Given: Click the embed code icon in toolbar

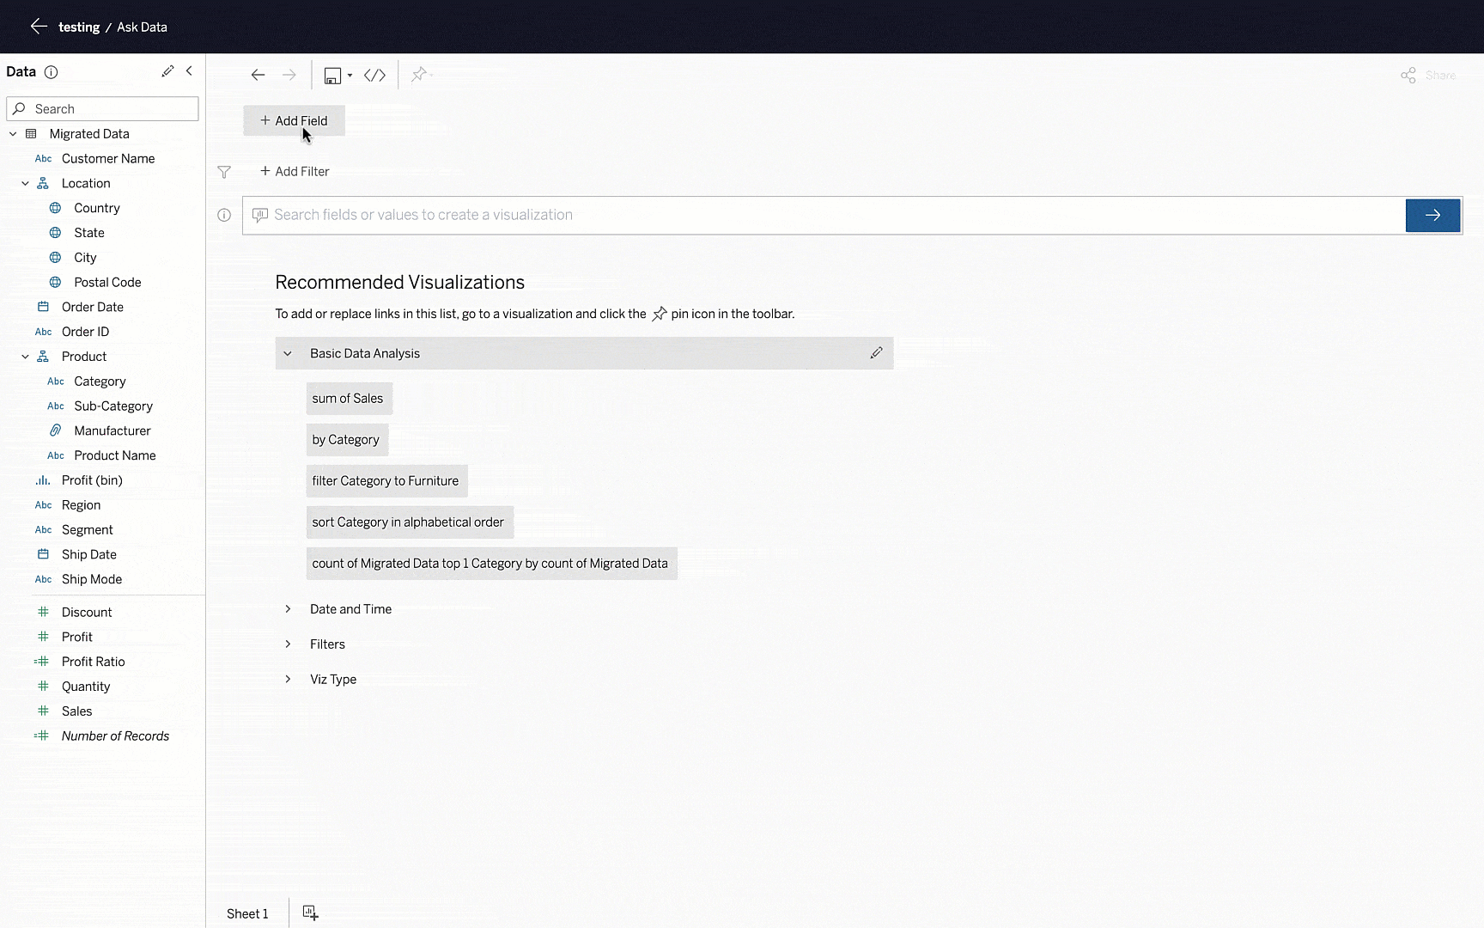Looking at the screenshot, I should click(374, 76).
